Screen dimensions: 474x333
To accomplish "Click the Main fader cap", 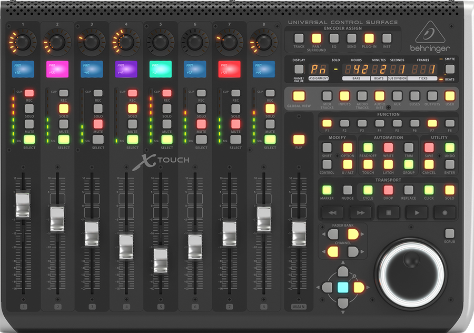I will click(299, 234).
